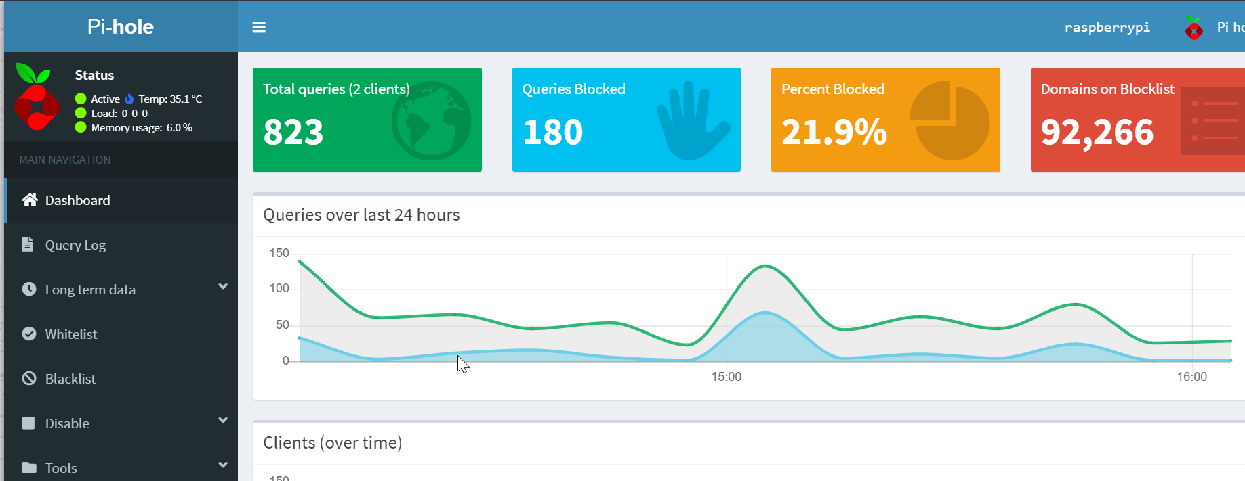This screenshot has width=1245, height=481.
Task: Click the raspberry icon in the top bar
Action: pyautogui.click(x=1193, y=28)
